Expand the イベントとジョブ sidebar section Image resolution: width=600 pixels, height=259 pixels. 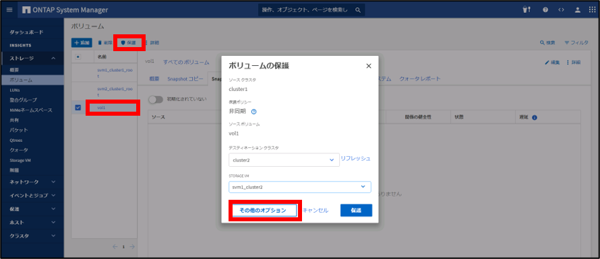(53, 195)
